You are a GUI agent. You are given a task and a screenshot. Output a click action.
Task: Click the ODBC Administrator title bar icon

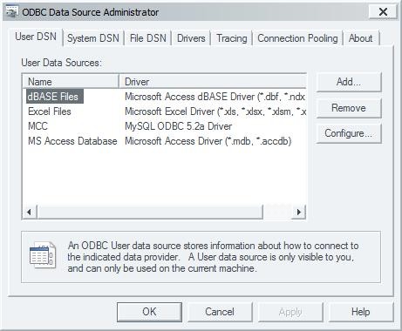(11, 12)
